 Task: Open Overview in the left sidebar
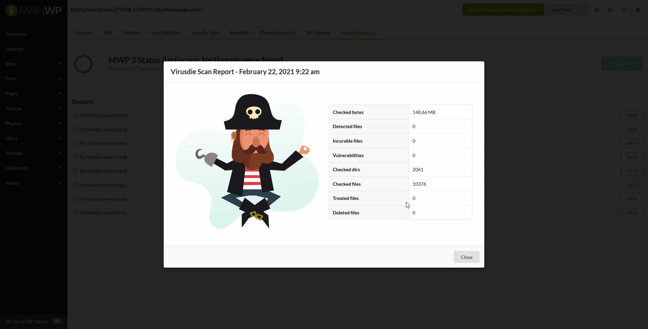coord(16,34)
